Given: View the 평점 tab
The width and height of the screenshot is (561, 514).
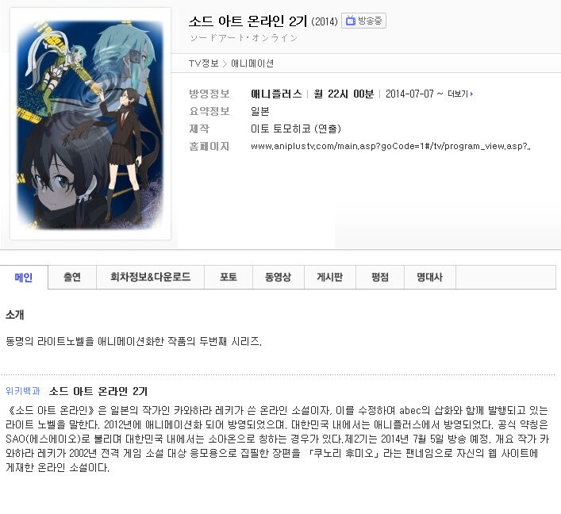Looking at the screenshot, I should click(x=380, y=277).
